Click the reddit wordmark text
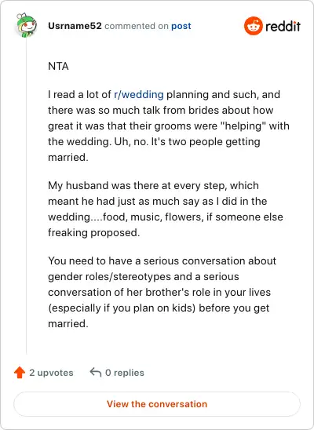Viewport: 314px width, 430px height. point(283,27)
